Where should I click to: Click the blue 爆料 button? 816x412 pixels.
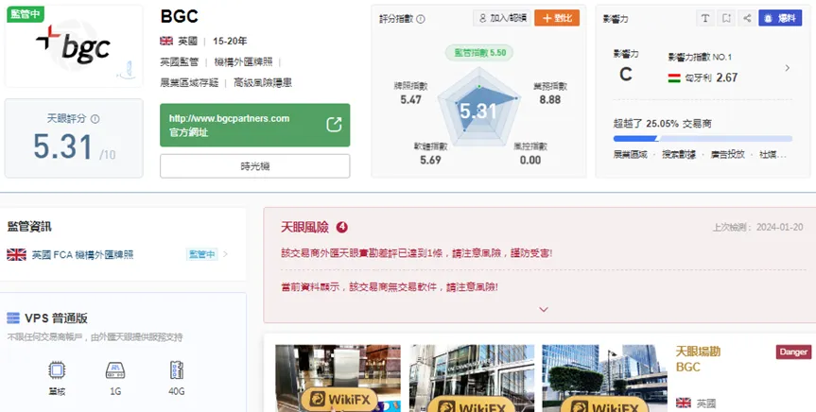[780, 18]
